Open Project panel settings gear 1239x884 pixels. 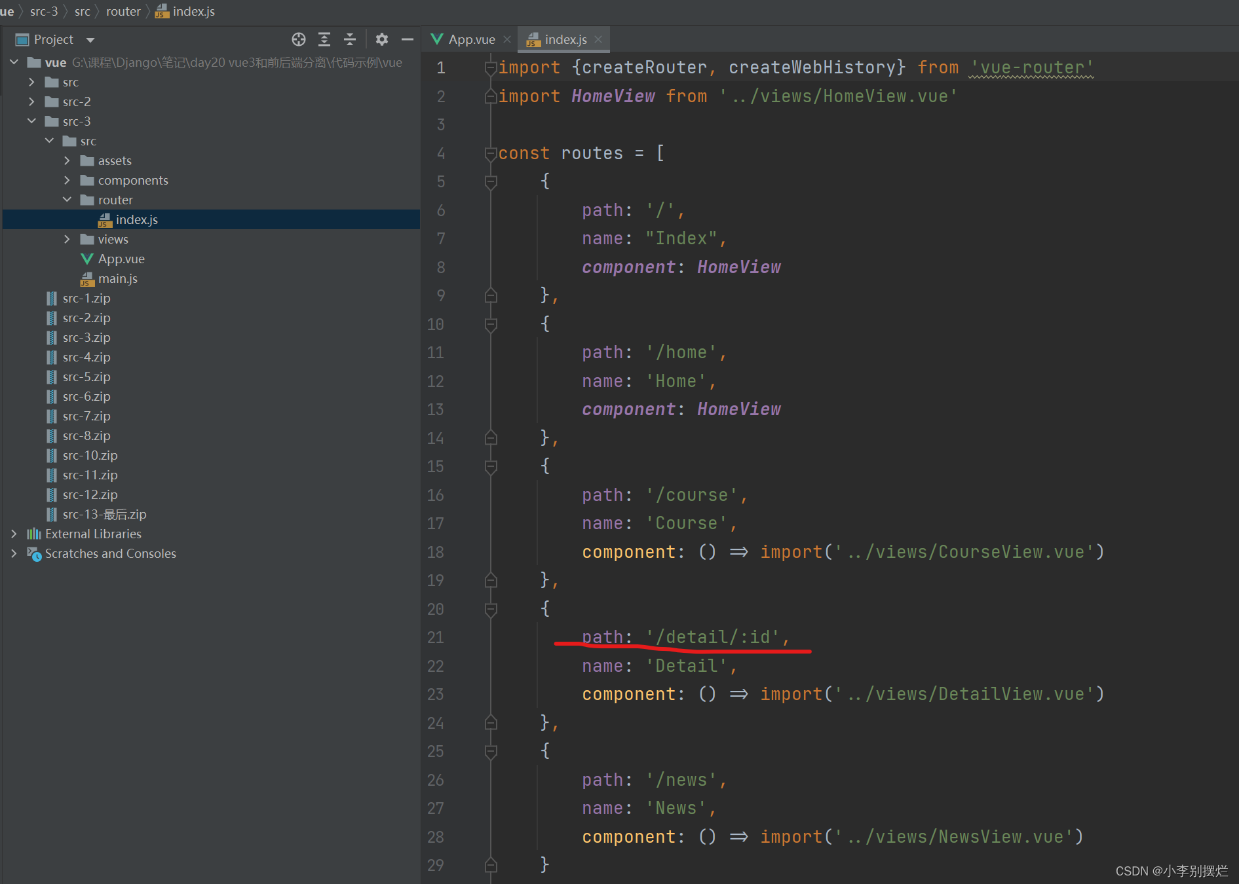coord(382,39)
